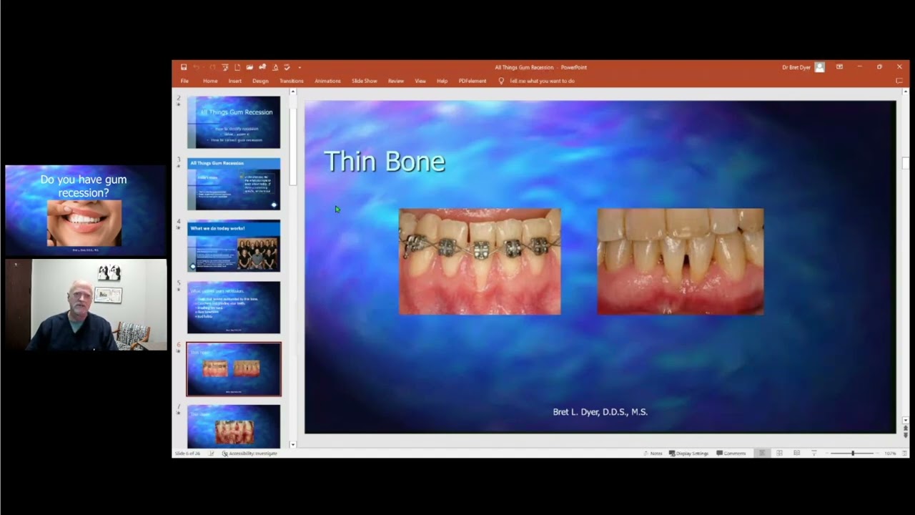Click the zoom slider handle

853,453
